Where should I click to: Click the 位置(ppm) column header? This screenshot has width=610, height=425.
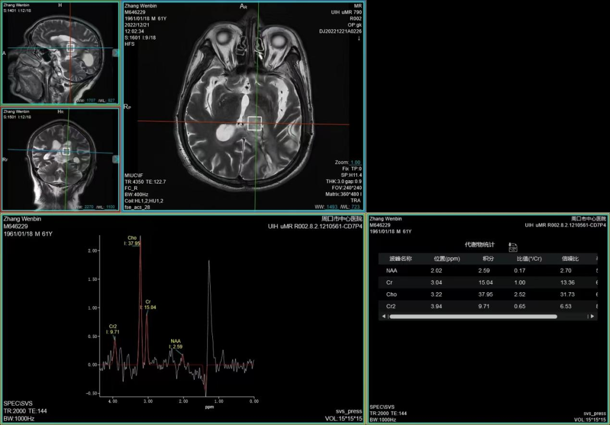coord(447,258)
